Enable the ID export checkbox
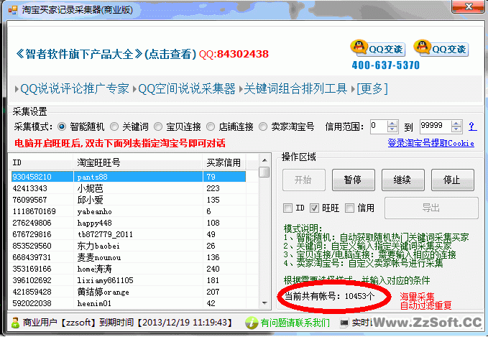 [x=288, y=208]
